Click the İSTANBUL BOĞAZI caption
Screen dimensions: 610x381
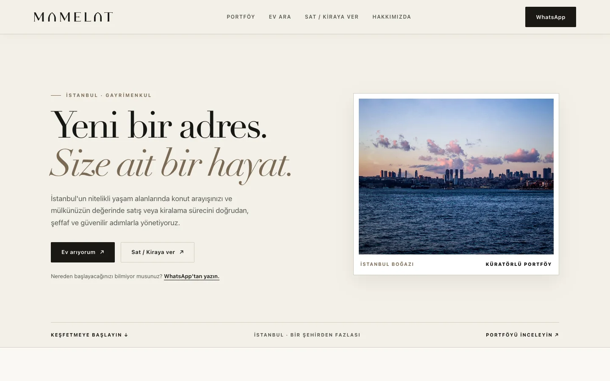point(387,264)
